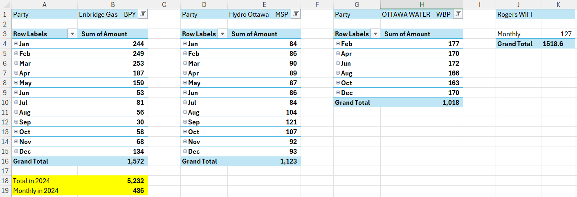
Task: Expand Oct in the OTTAWA WATER pivot
Action: pos(338,83)
